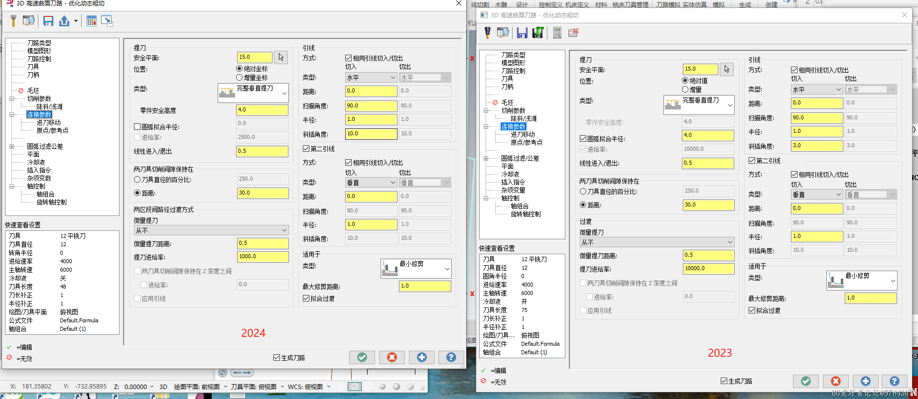Open 木雕 tab in the top ribbon

tap(501, 4)
